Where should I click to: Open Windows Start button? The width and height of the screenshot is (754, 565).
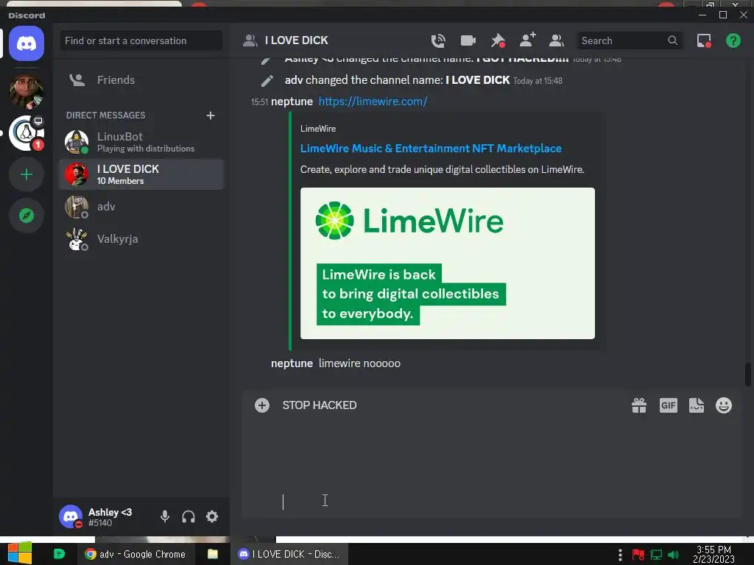click(x=20, y=553)
